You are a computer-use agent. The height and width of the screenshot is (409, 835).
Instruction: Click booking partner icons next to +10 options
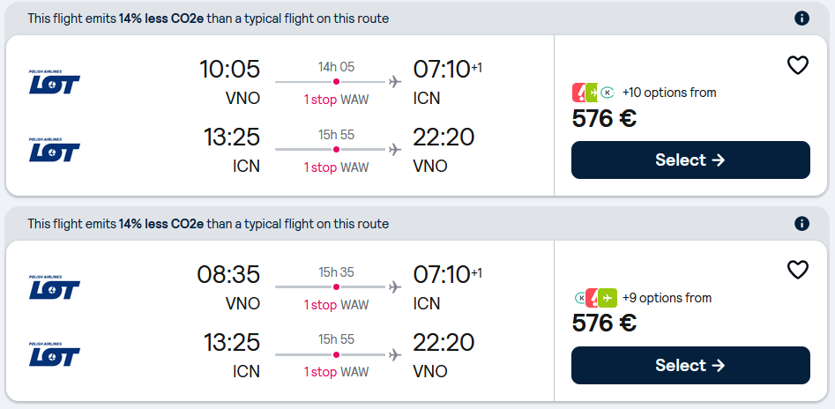pyautogui.click(x=593, y=93)
